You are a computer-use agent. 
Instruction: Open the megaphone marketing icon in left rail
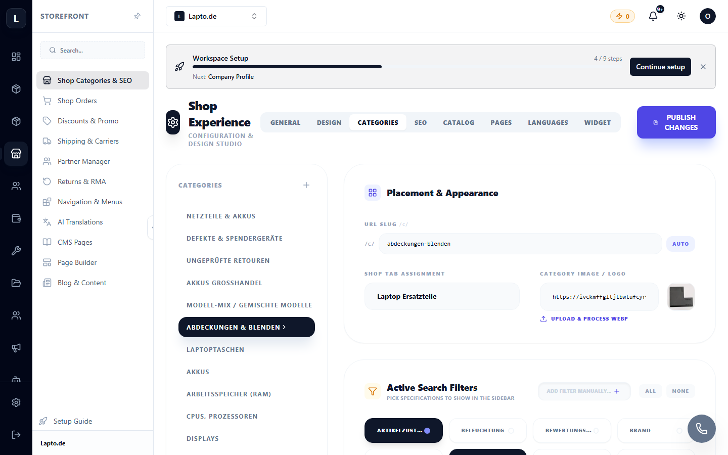click(x=16, y=348)
